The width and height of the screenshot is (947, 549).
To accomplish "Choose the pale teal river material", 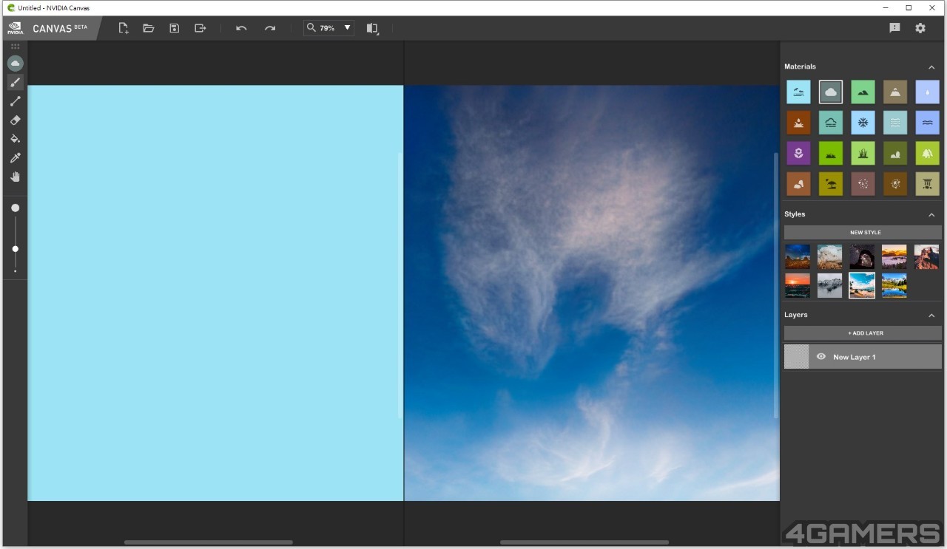I will click(895, 123).
